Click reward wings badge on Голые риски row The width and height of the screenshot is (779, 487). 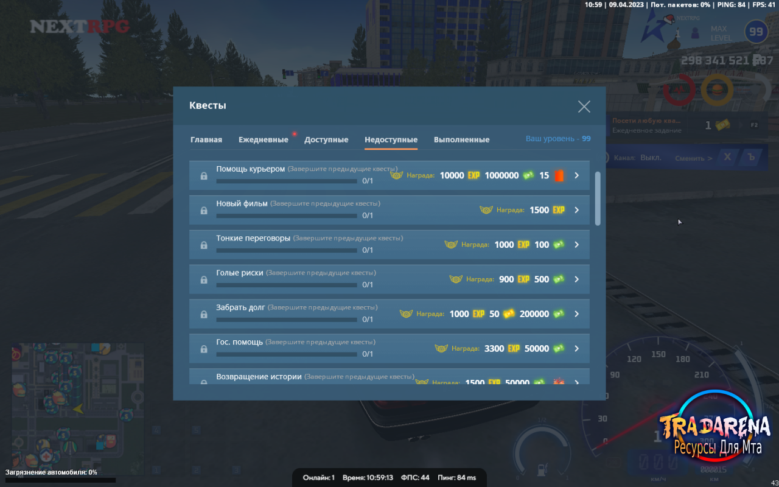[456, 279]
